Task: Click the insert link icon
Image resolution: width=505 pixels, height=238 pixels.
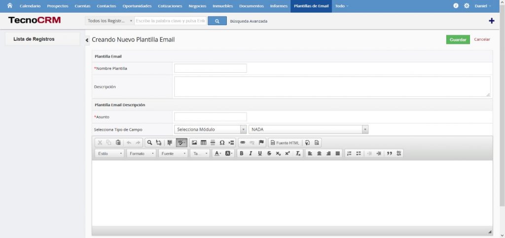Action: tap(243, 143)
